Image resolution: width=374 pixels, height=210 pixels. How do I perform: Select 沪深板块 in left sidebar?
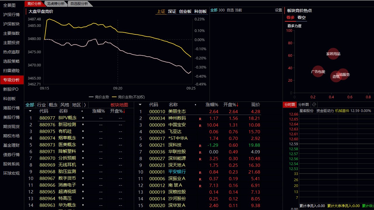tap(11, 24)
